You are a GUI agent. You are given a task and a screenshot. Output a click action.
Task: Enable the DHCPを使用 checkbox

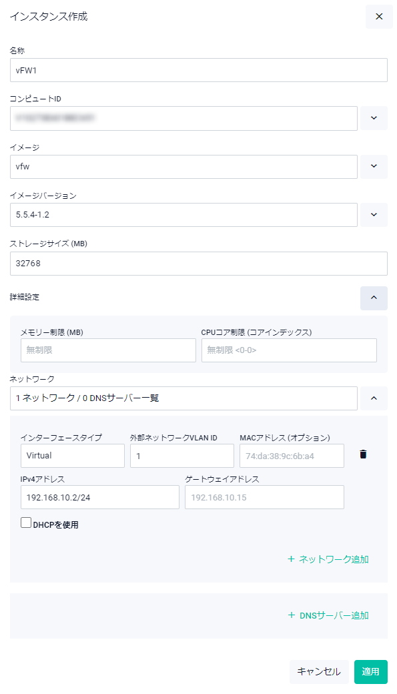click(25, 523)
